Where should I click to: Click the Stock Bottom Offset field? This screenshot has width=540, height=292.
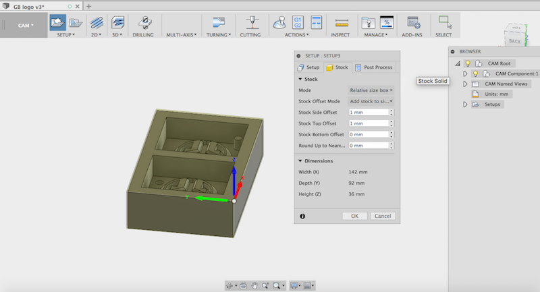[x=369, y=134]
